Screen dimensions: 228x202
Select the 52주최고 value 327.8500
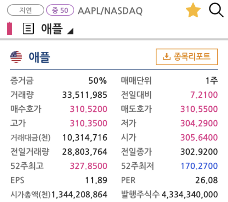[x=88, y=166]
